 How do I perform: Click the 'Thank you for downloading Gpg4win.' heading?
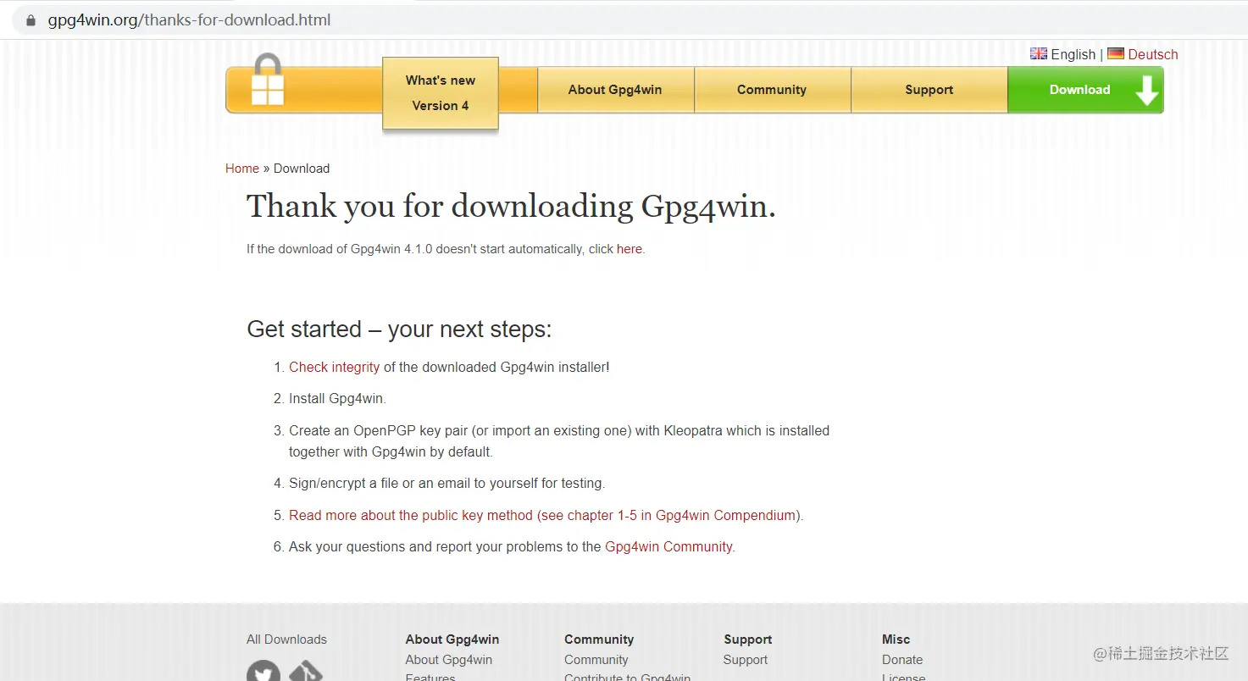(x=511, y=207)
